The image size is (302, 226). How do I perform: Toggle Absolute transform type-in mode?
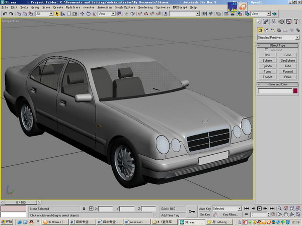[91, 208]
